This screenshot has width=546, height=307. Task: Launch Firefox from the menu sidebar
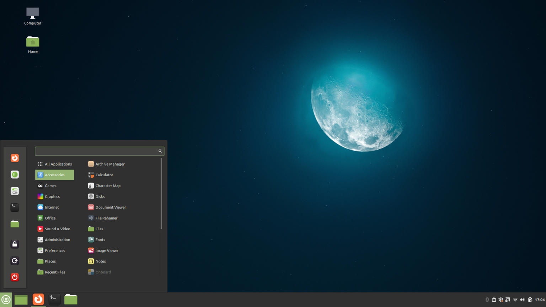(x=15, y=158)
